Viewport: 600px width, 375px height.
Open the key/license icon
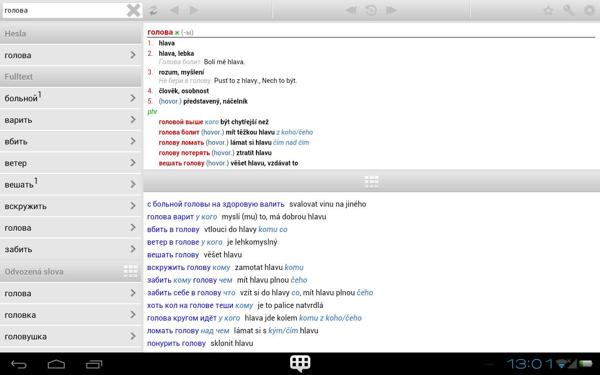[x=569, y=10]
